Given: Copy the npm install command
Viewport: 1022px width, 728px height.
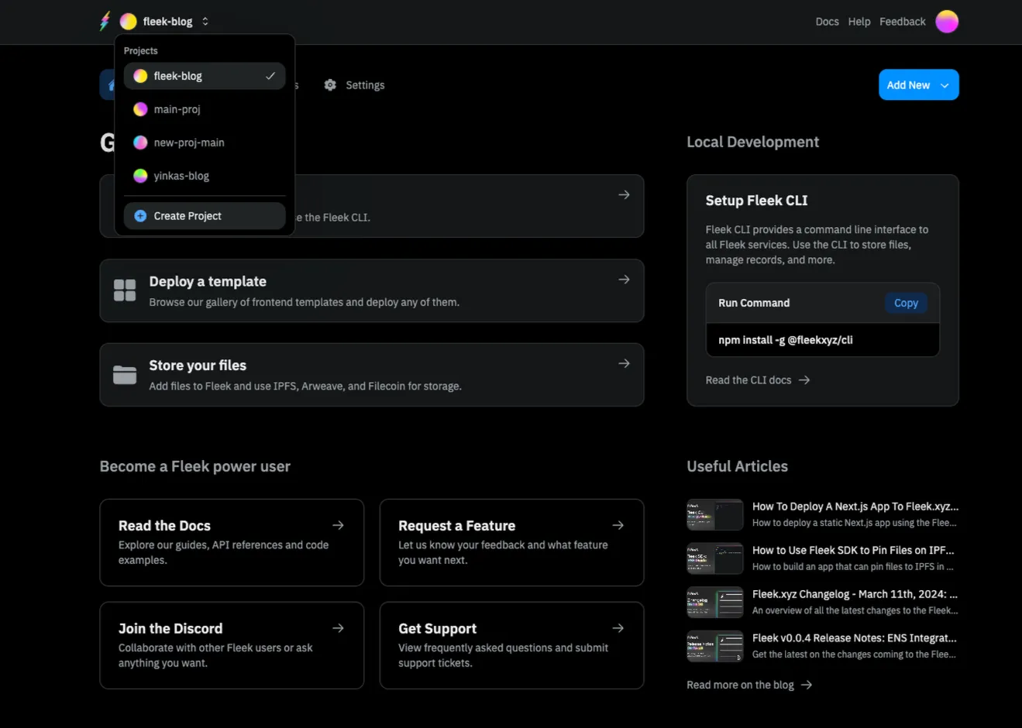Looking at the screenshot, I should (x=905, y=303).
